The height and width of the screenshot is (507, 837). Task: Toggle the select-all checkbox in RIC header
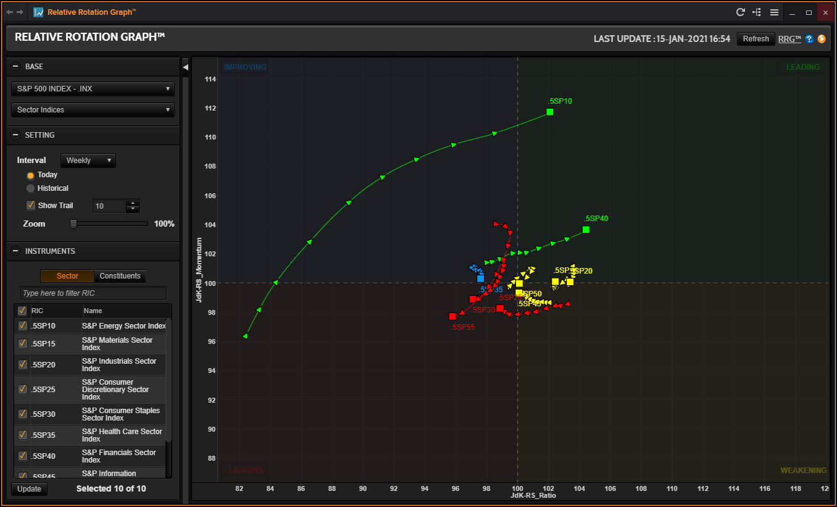[22, 311]
